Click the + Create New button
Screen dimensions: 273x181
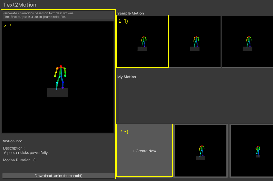point(144,150)
